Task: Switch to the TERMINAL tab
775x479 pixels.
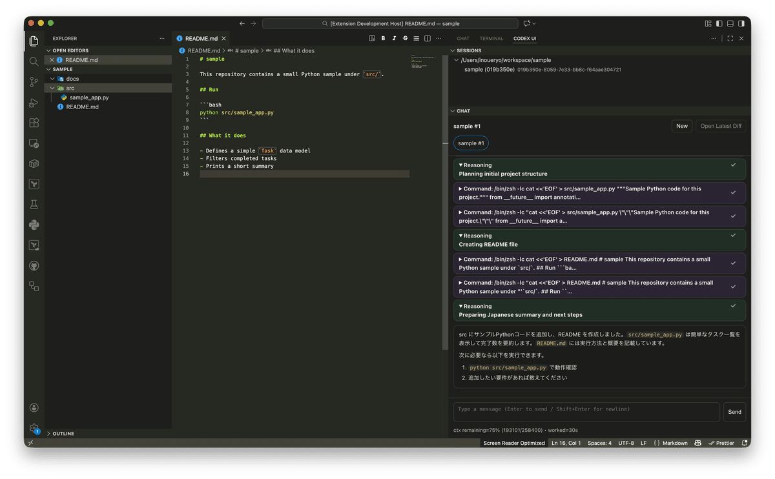Action: (491, 38)
